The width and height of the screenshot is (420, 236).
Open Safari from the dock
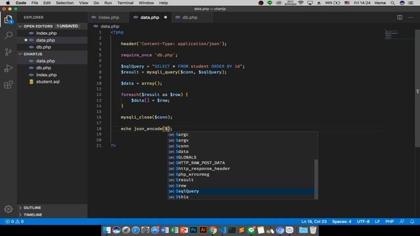pos(136,230)
